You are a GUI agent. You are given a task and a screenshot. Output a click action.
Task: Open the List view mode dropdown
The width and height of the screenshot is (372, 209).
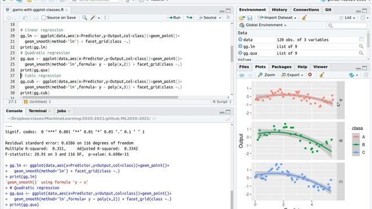347,17
